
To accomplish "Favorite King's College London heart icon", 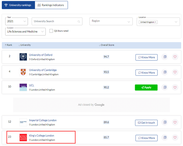I will click(175, 137).
